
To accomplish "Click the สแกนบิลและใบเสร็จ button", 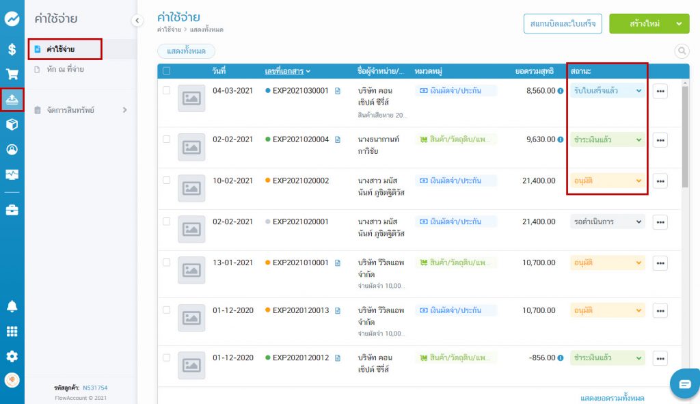I will tap(563, 24).
